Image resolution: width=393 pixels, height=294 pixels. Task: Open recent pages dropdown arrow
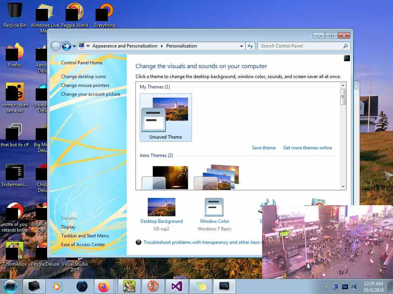74,46
